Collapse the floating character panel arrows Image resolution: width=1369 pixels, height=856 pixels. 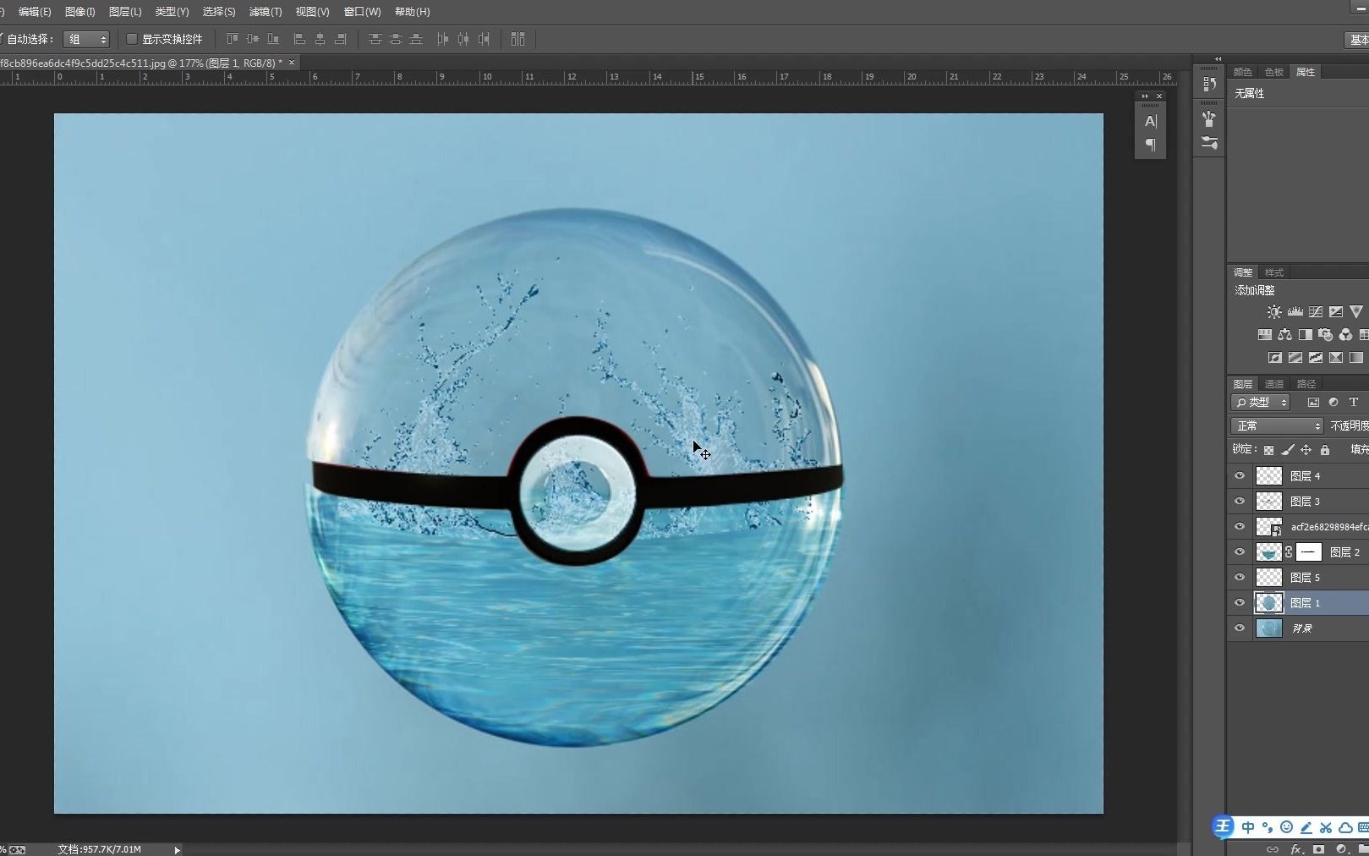pos(1145,96)
